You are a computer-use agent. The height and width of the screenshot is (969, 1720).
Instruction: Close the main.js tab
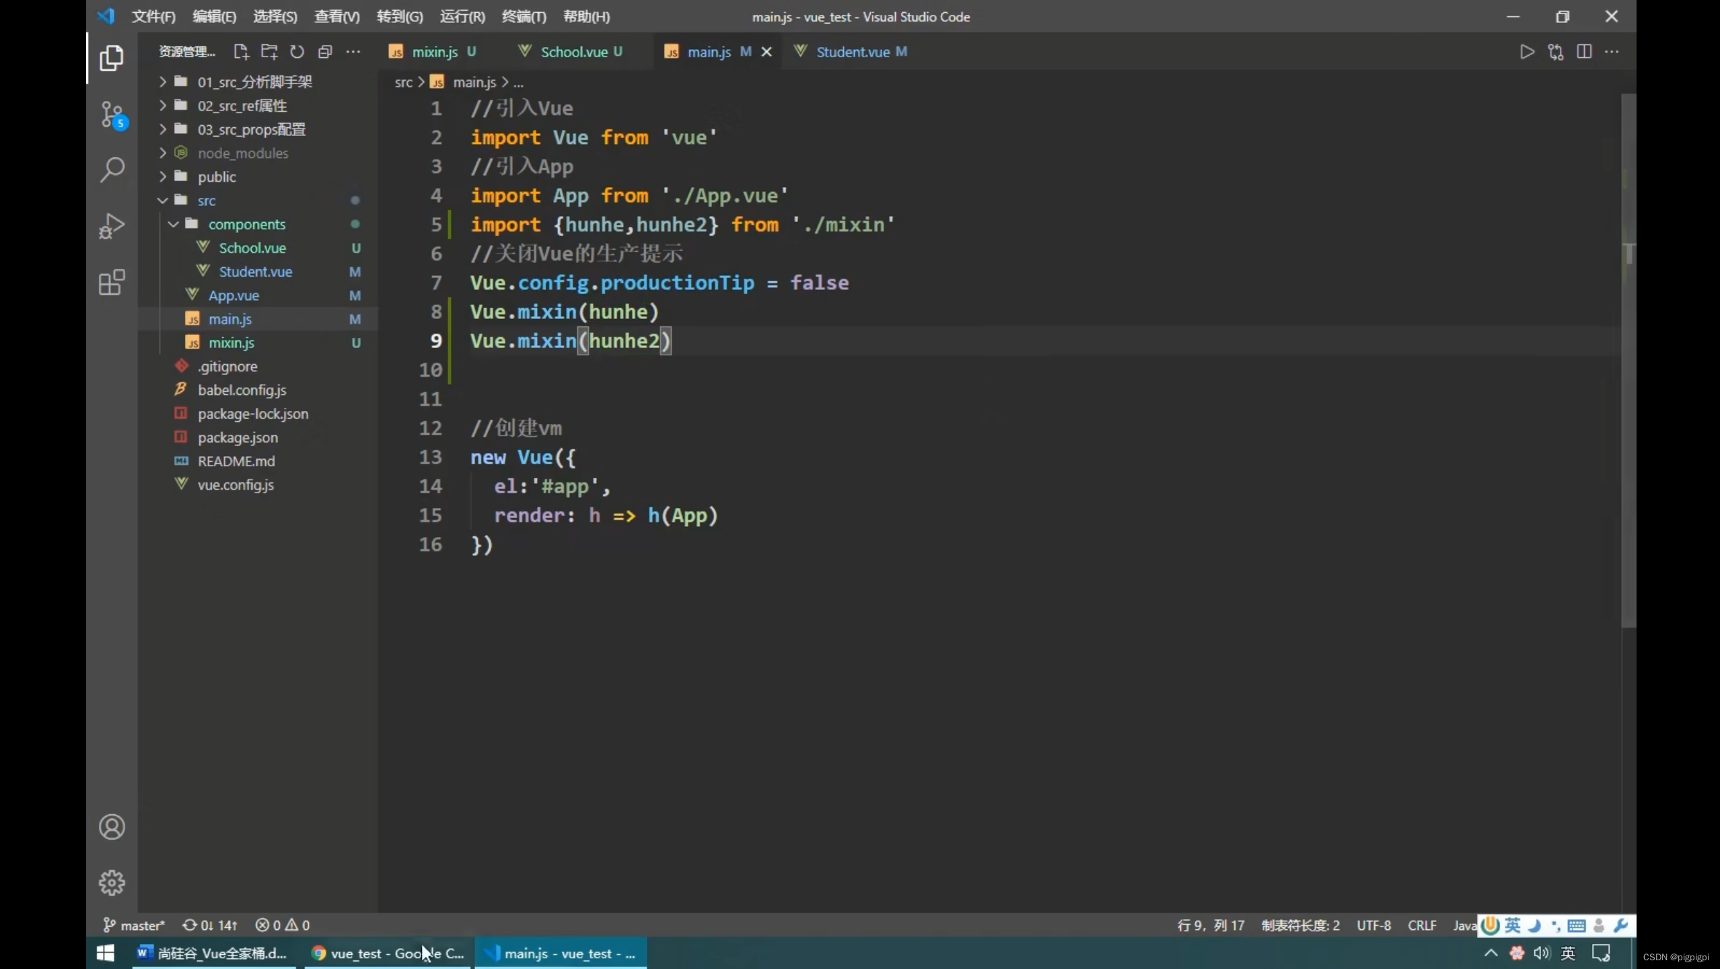click(766, 52)
